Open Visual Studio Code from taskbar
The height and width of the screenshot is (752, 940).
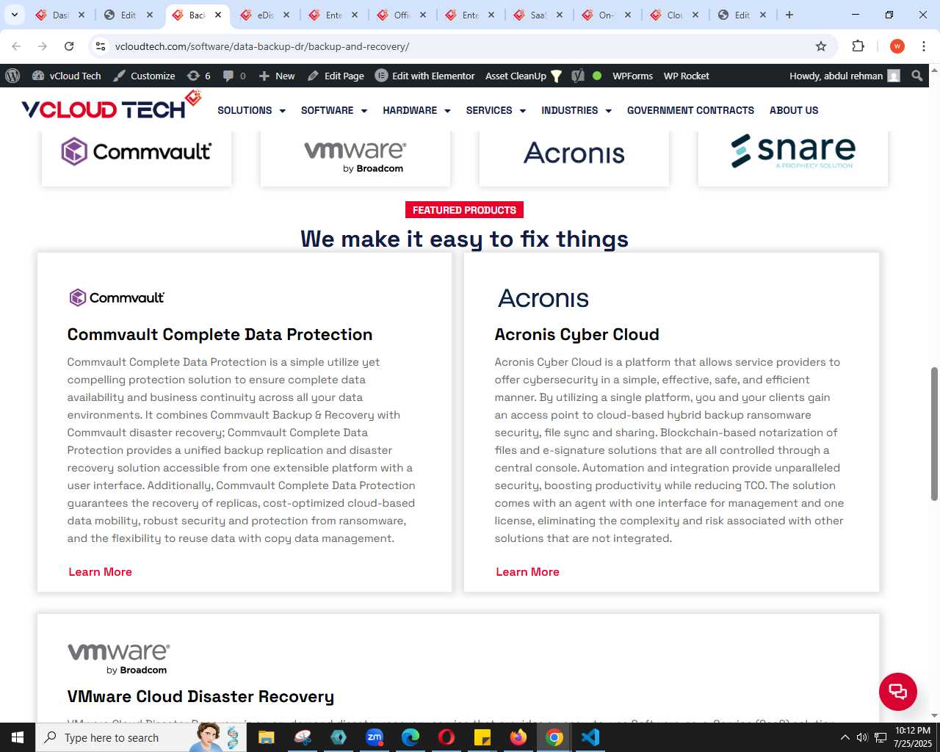[x=590, y=737]
